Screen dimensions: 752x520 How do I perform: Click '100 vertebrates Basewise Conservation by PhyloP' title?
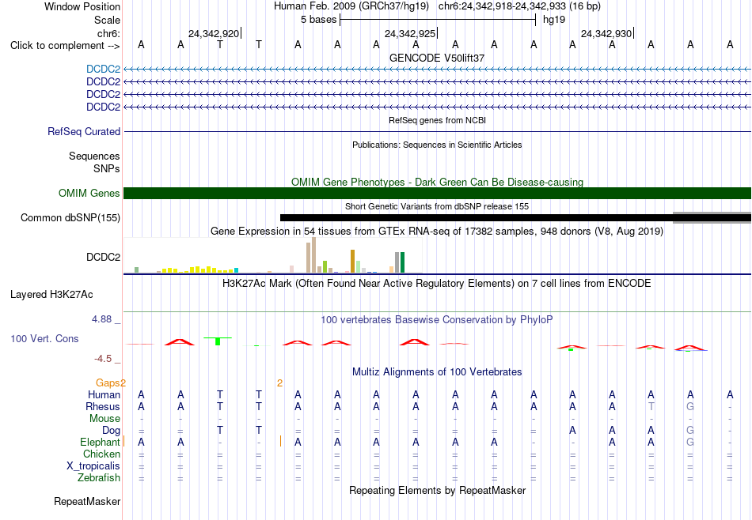tap(437, 320)
